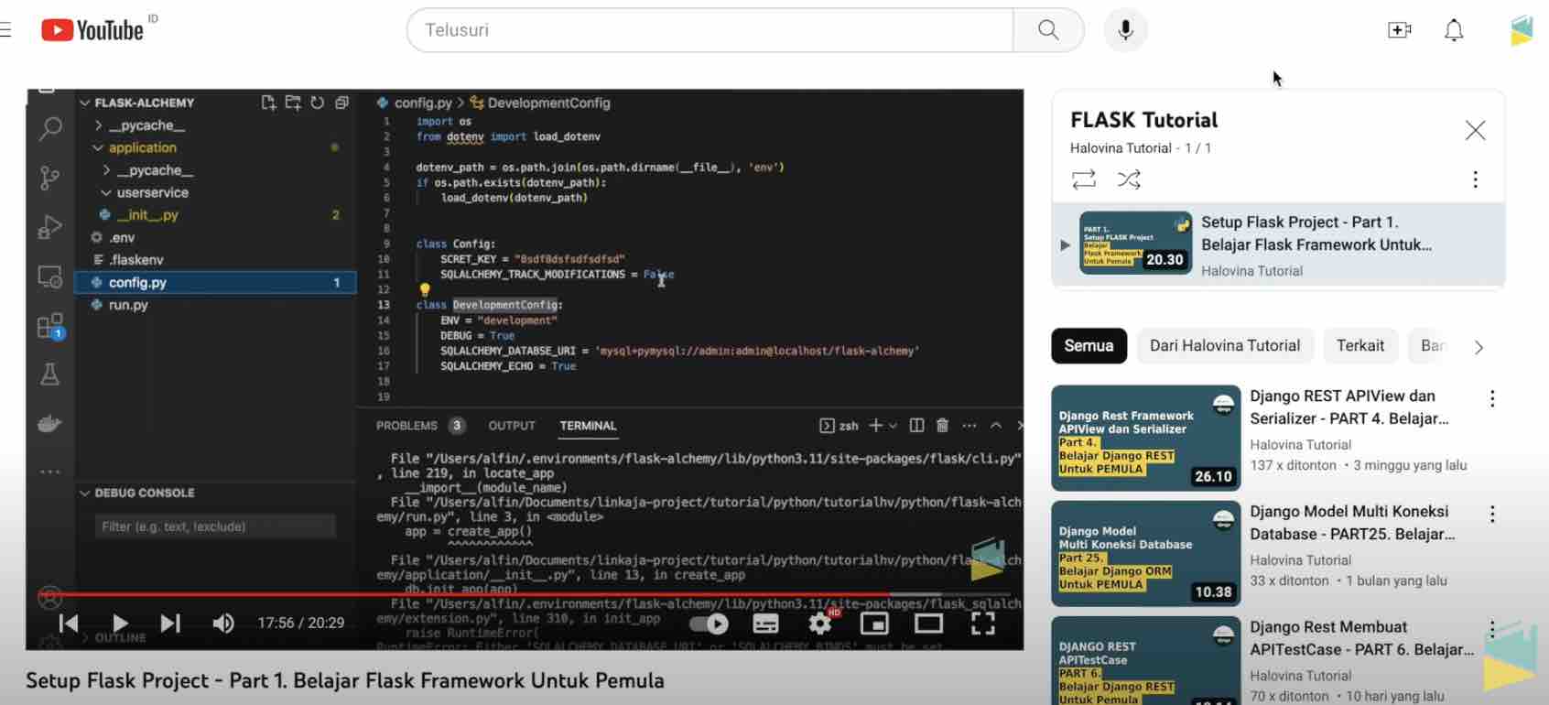Toggle subtitles in the player
This screenshot has width=1549, height=705.
coord(765,624)
